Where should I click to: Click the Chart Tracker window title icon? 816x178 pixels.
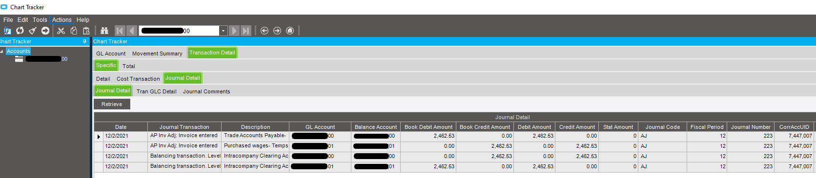(4, 7)
